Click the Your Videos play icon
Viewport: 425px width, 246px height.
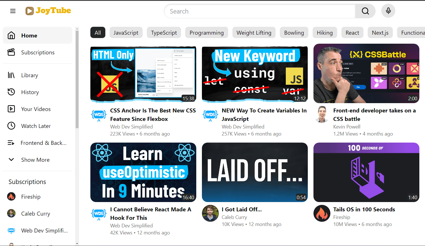point(11,109)
